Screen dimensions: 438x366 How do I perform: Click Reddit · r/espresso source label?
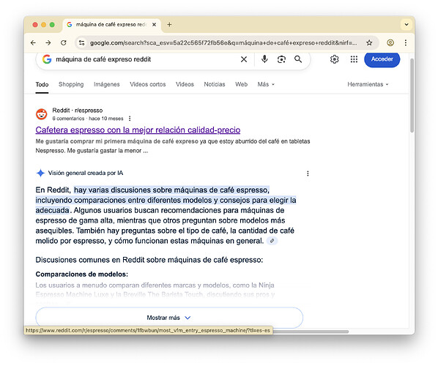pyautogui.click(x=78, y=111)
